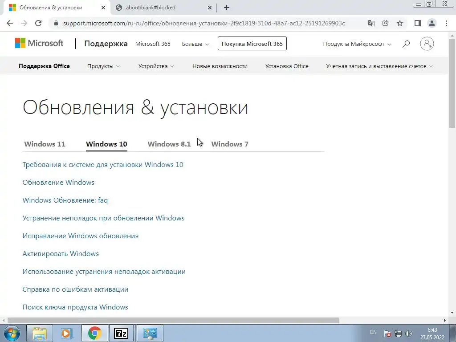Open the Microsoft 365 nav item
Viewport: 456px width, 342px height.
point(153,44)
